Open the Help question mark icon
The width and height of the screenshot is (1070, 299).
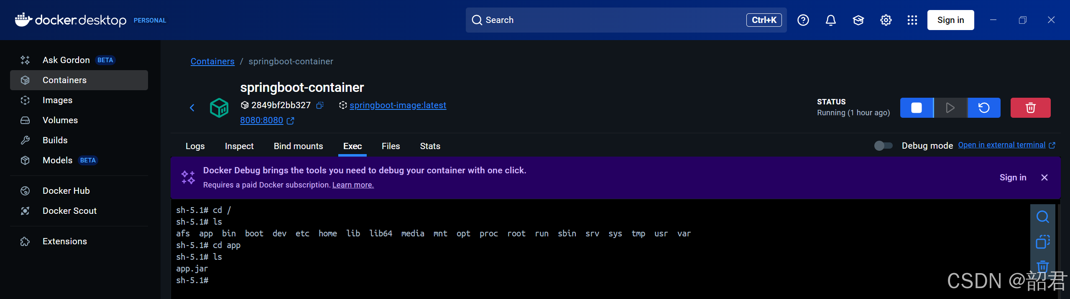[x=803, y=20]
